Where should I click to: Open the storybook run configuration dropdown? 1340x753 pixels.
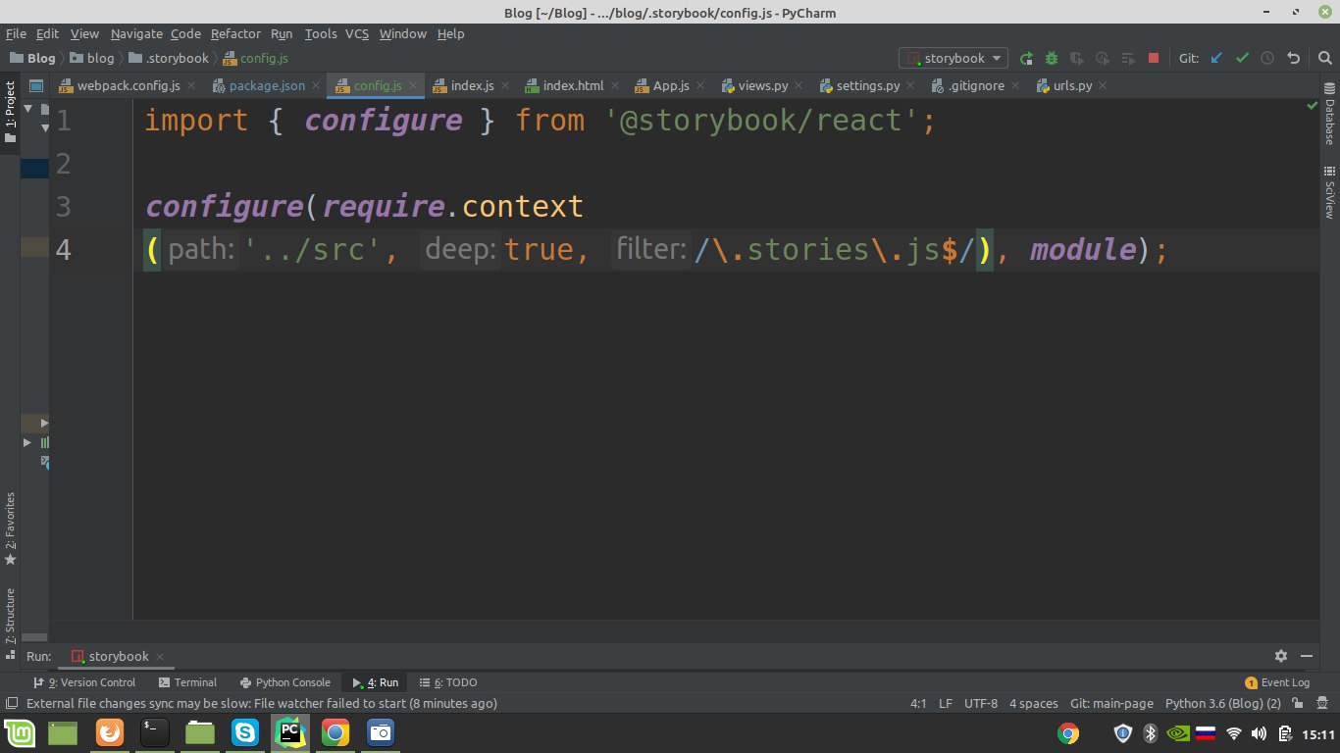coord(953,58)
